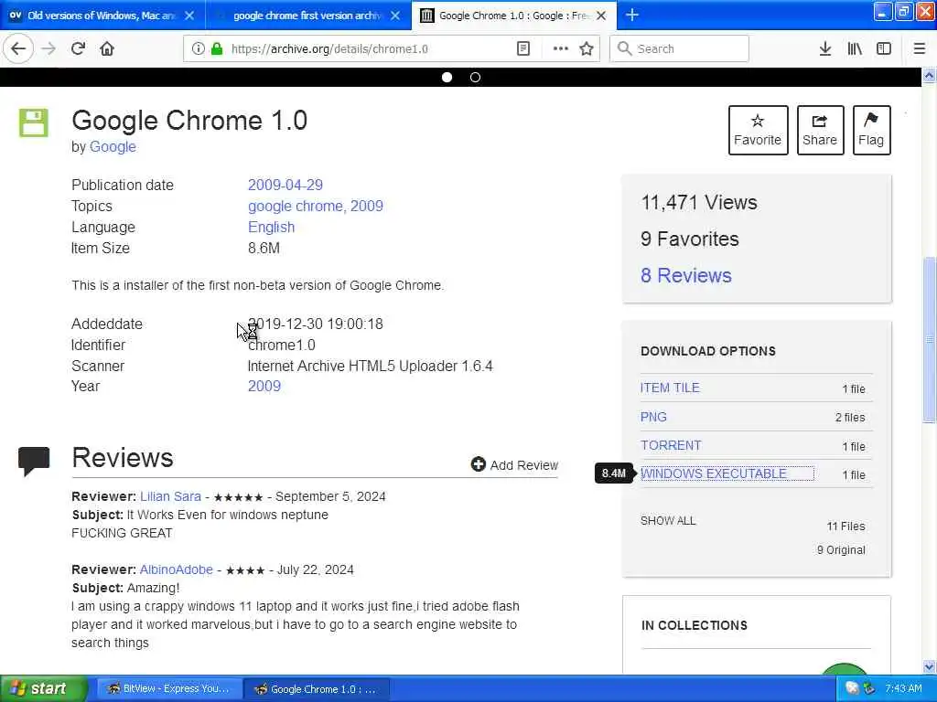The width and height of the screenshot is (937, 702).
Task: Click the Share button
Action: coord(820,130)
